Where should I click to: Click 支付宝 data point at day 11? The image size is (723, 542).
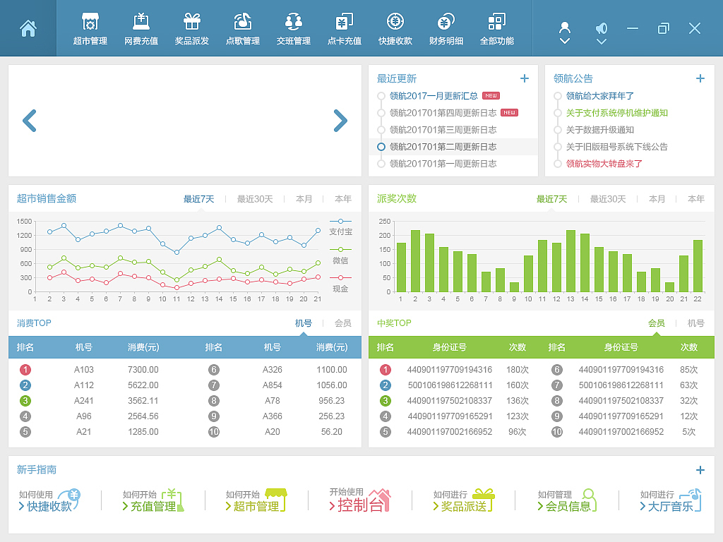tap(177, 252)
